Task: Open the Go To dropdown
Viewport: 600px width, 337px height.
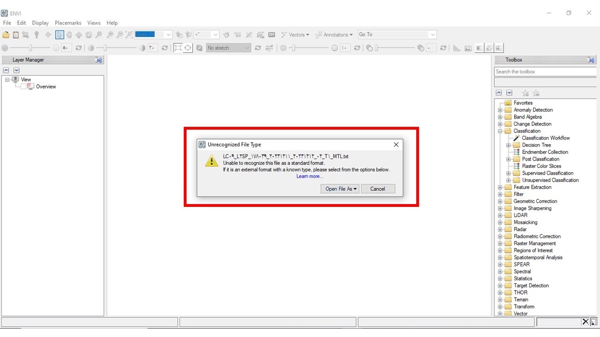Action: click(x=433, y=35)
